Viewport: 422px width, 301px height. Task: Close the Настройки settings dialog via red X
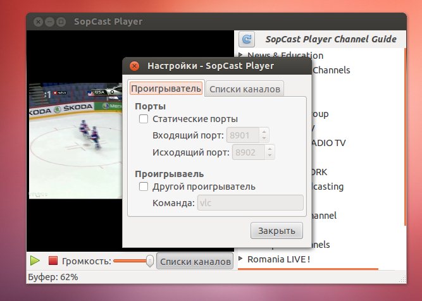click(134, 66)
